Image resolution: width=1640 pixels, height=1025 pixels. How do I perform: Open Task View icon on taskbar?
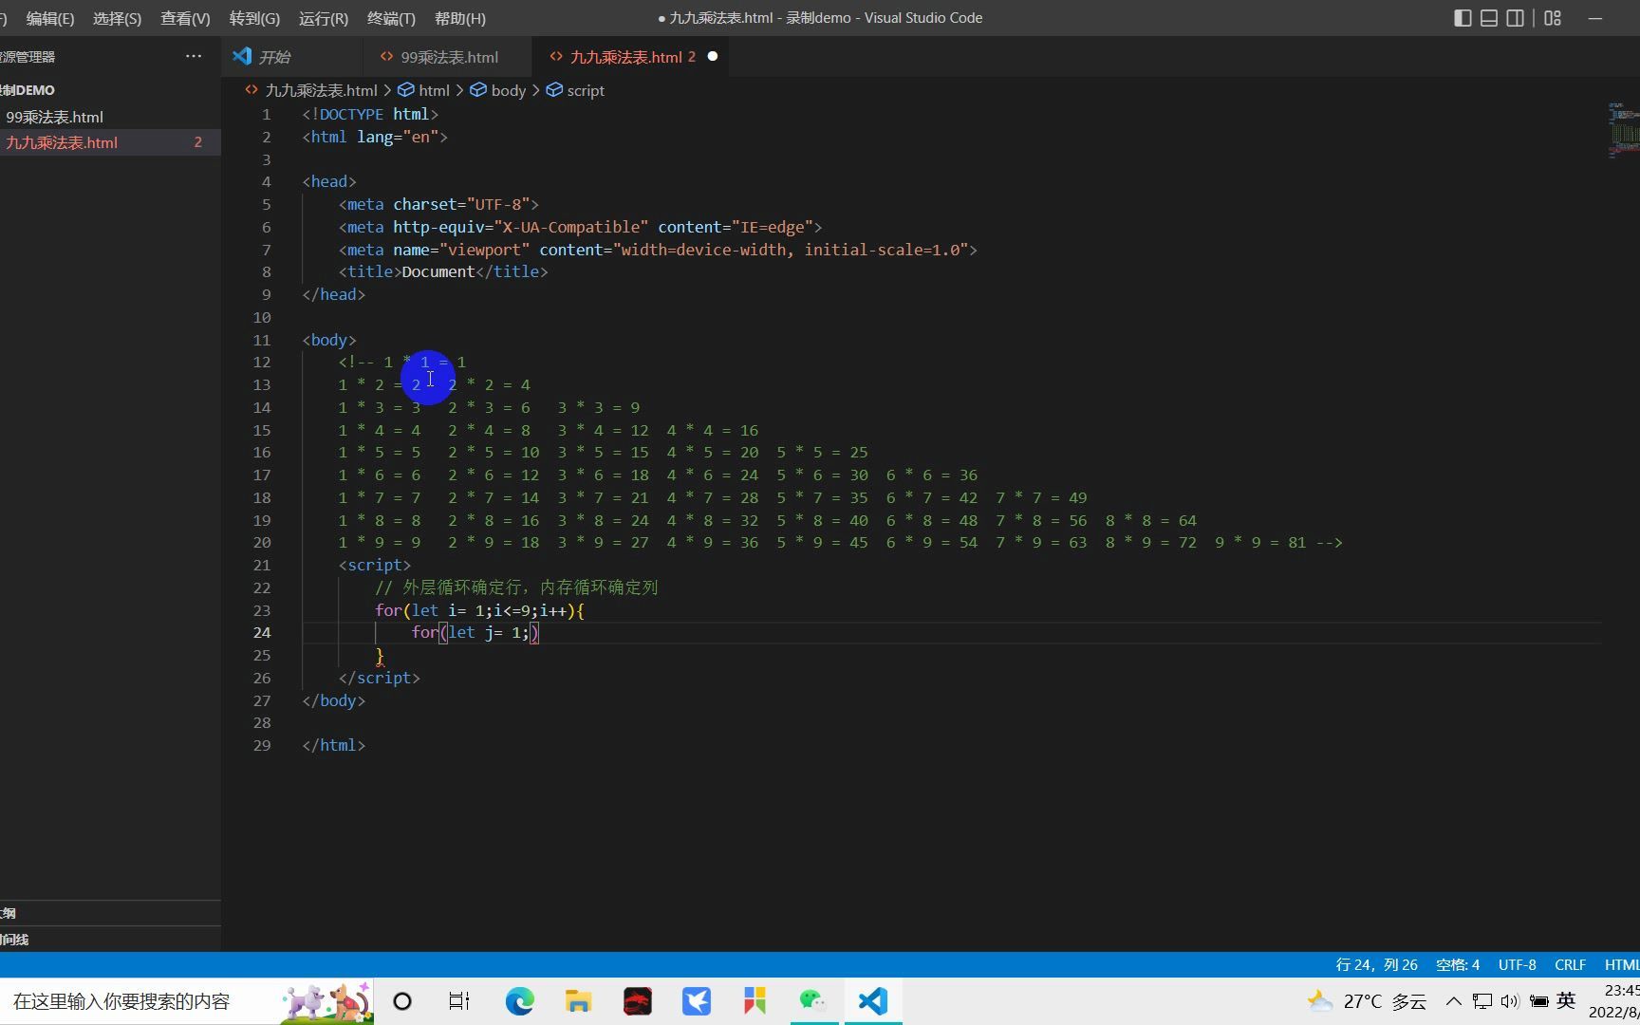[x=459, y=1001]
